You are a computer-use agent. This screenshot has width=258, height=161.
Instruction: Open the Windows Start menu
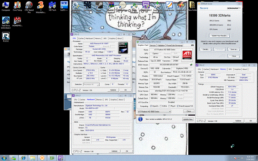(4, 158)
